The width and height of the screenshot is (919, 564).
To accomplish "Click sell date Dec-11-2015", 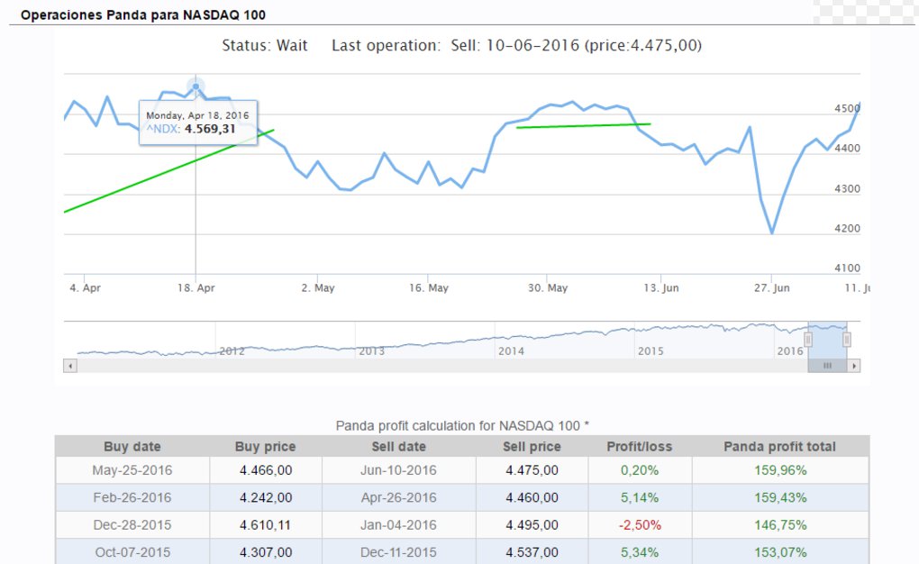I will (398, 552).
